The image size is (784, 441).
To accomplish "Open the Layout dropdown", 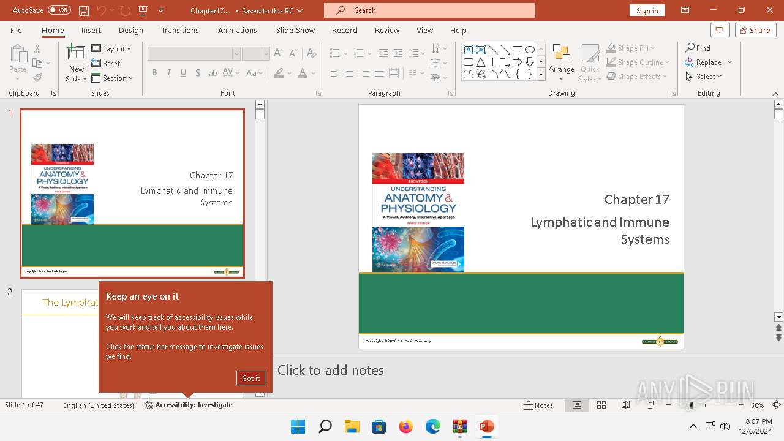I will (x=111, y=48).
